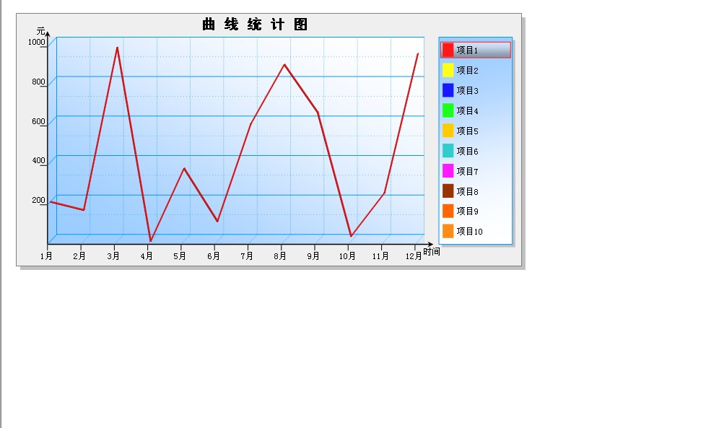Image resolution: width=719 pixels, height=428 pixels.
Task: Click the 元 y-axis unit label
Action: (x=41, y=31)
